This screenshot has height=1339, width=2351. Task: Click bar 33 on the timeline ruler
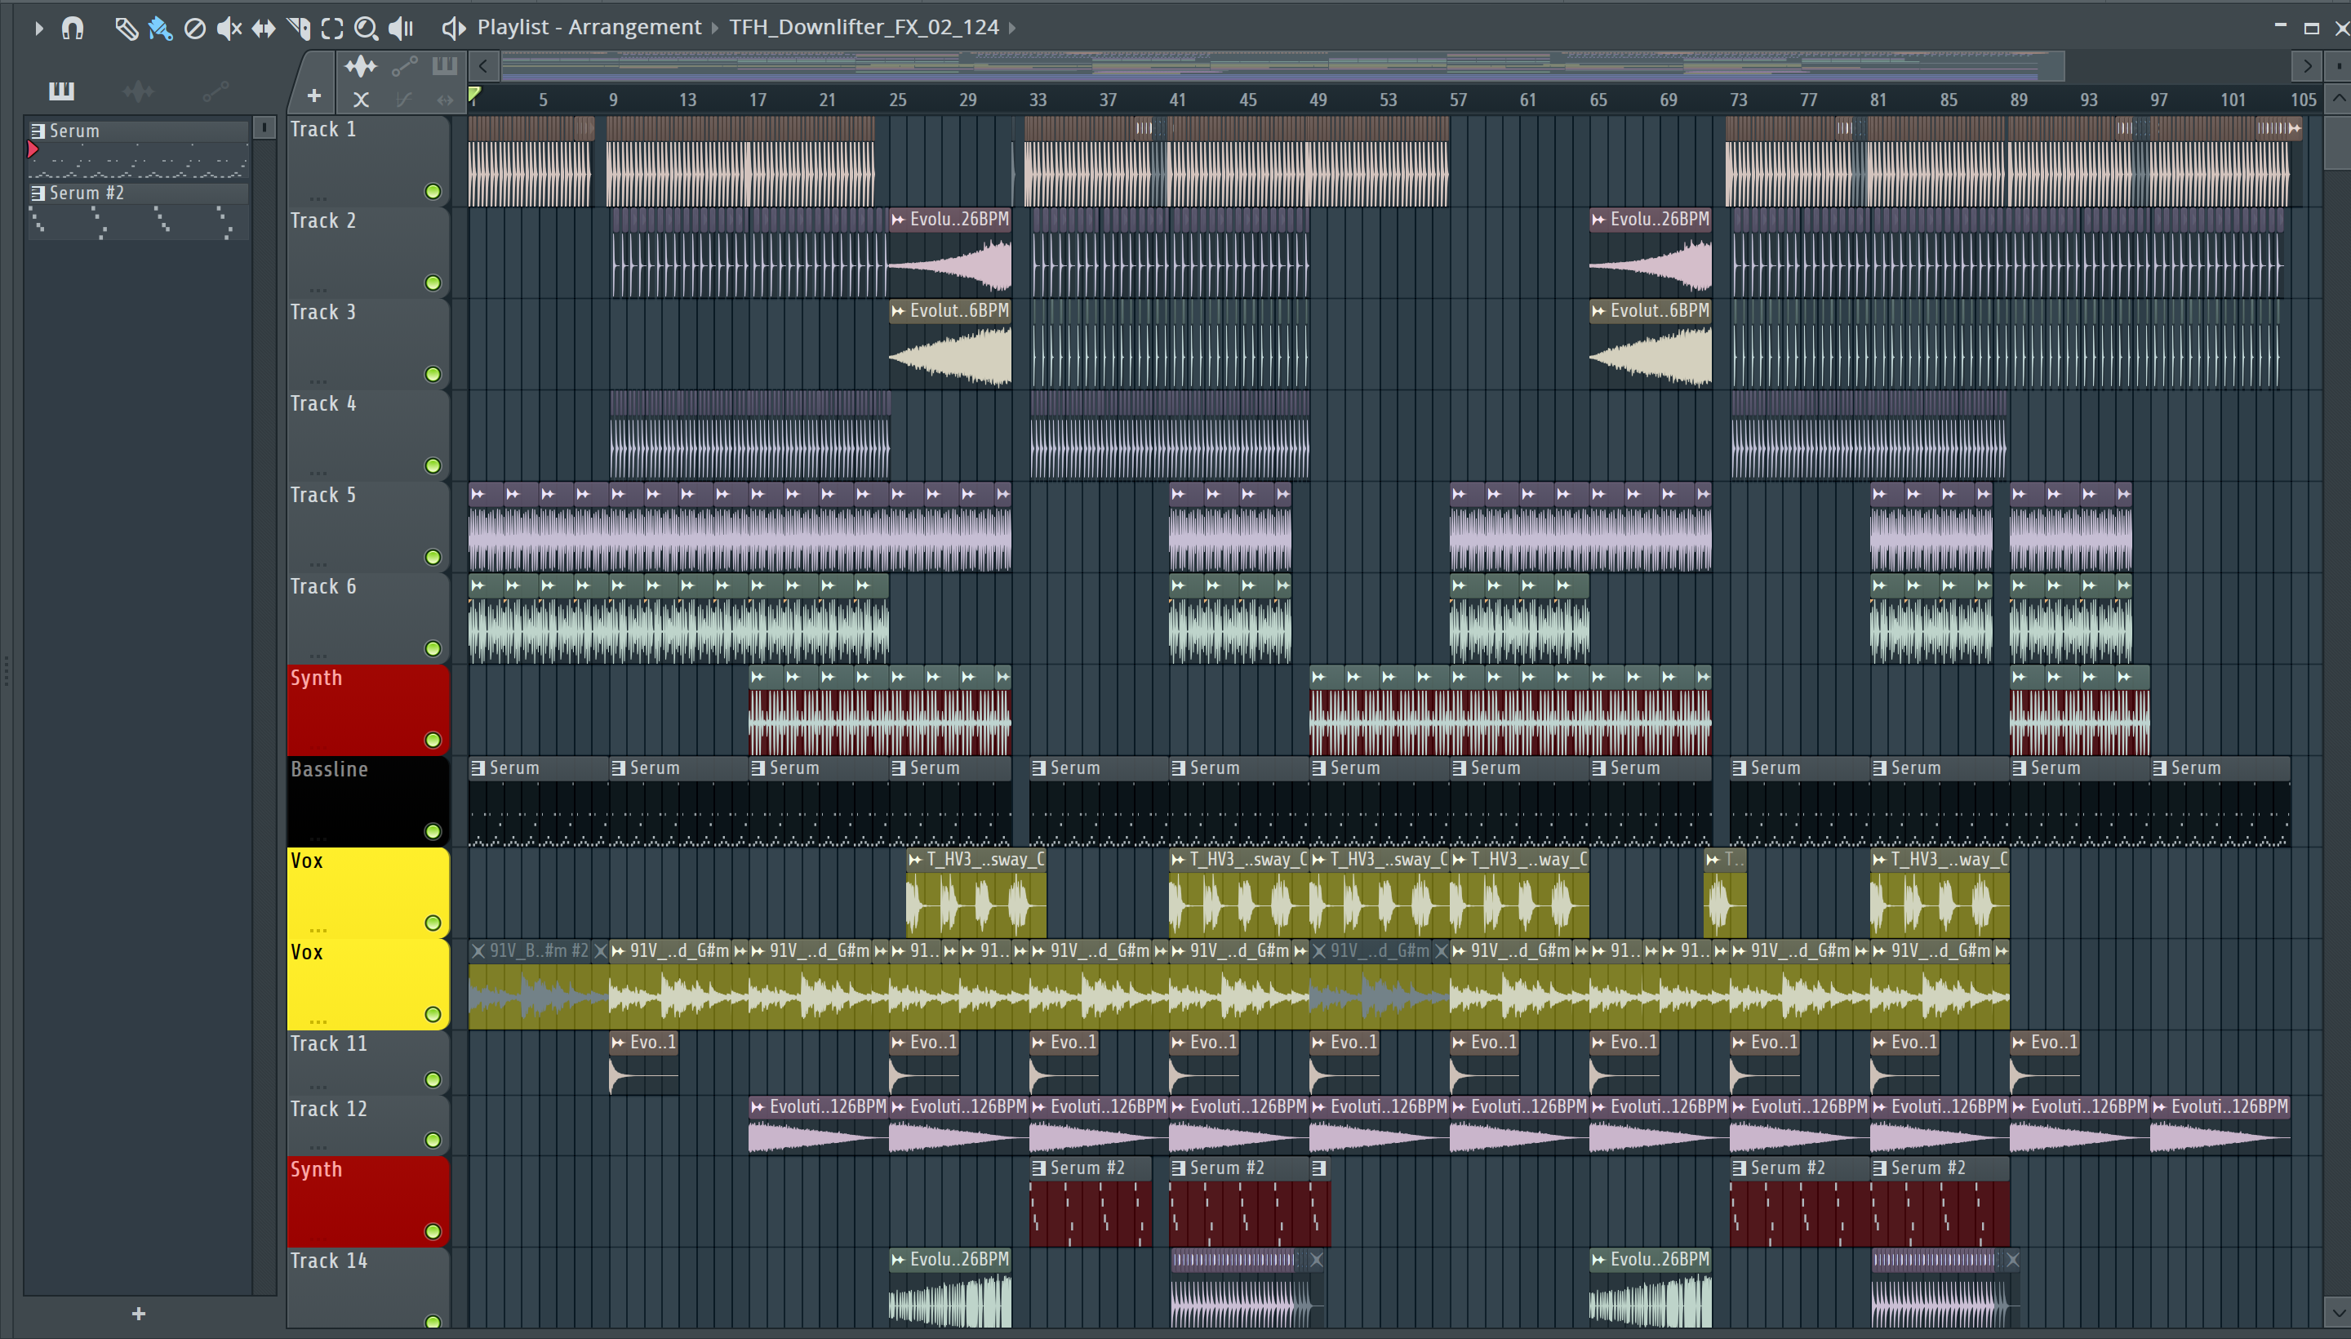pos(1038,100)
